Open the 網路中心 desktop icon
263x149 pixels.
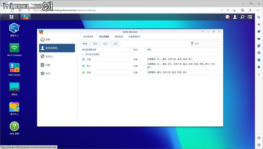tap(14, 30)
